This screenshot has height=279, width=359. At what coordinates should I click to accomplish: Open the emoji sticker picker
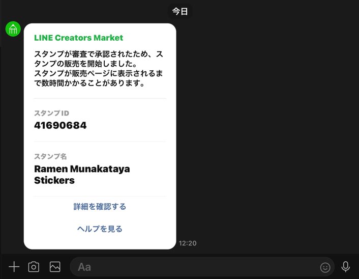325,267
